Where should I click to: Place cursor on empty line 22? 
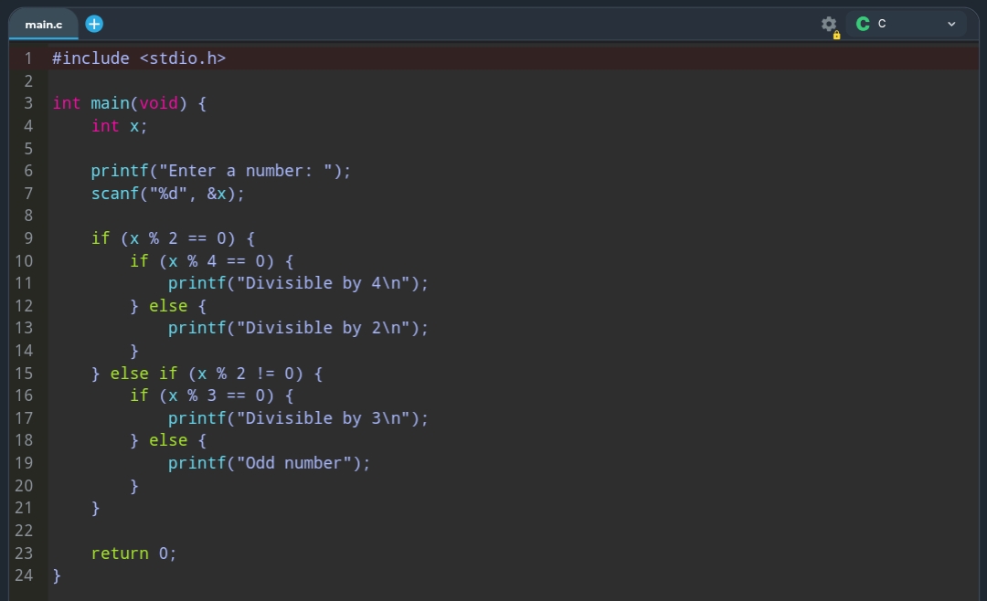pyautogui.click(x=274, y=531)
